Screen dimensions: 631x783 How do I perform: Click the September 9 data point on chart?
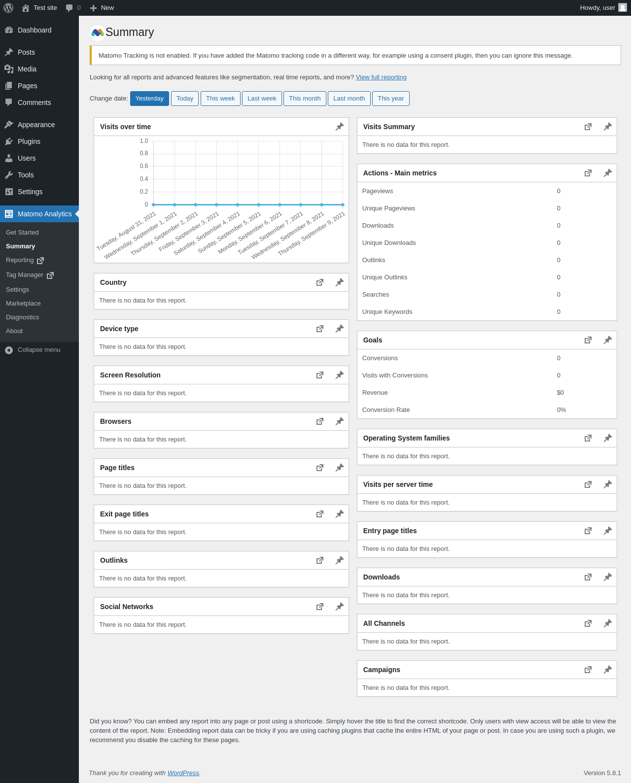[343, 204]
